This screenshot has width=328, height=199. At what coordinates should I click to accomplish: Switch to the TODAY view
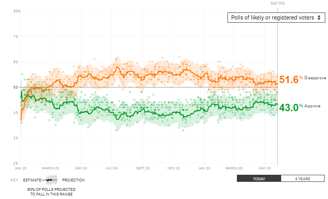259,179
